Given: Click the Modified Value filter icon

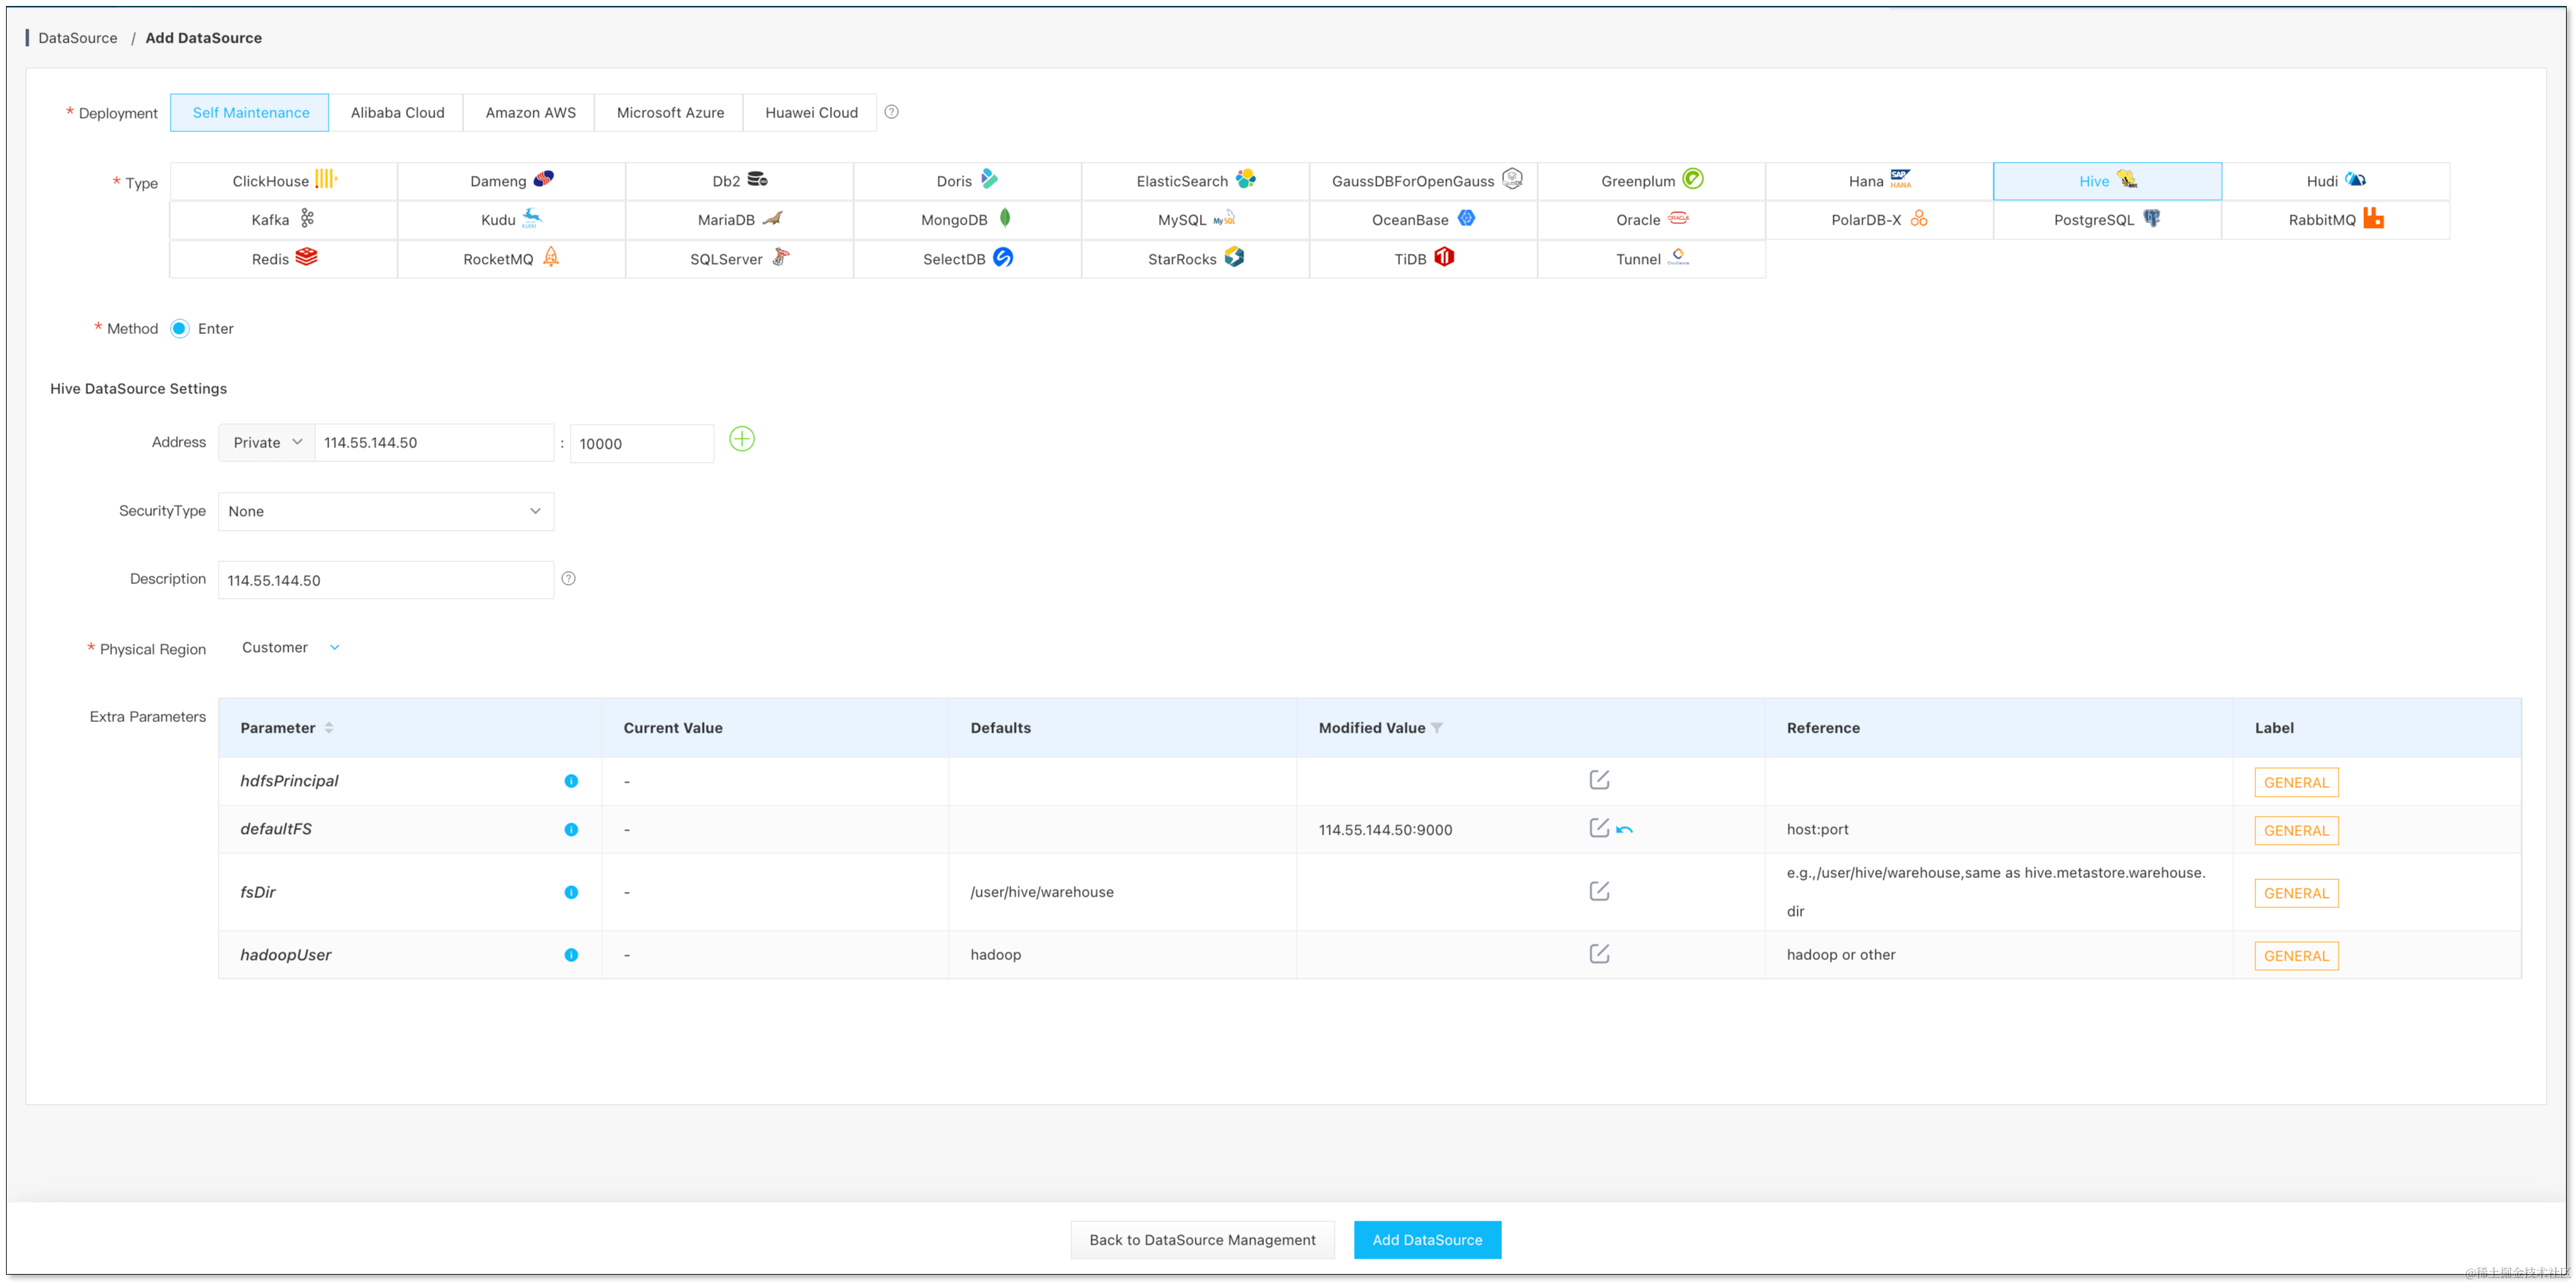Looking at the screenshot, I should coord(1436,728).
